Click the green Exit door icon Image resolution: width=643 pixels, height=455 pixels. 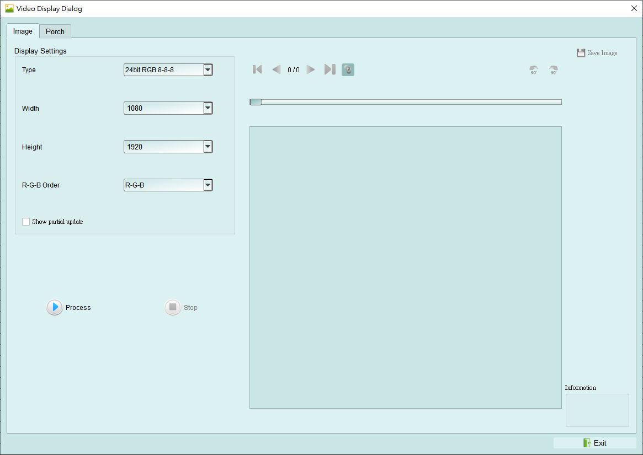pyautogui.click(x=587, y=443)
